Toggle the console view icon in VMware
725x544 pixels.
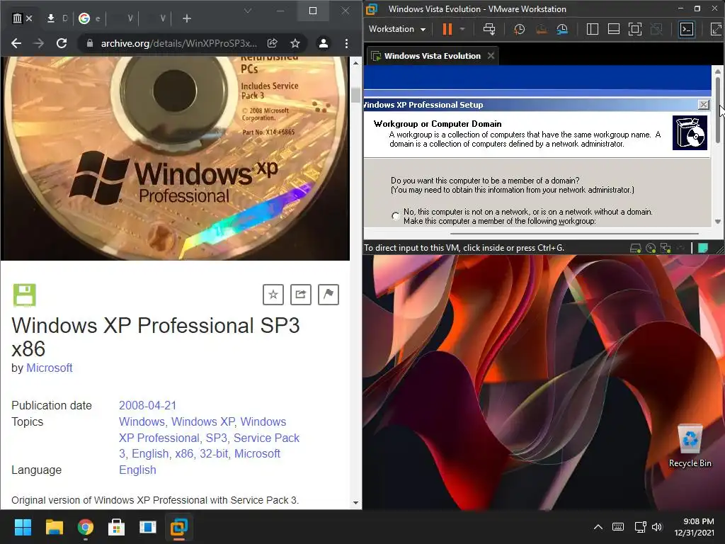click(687, 29)
